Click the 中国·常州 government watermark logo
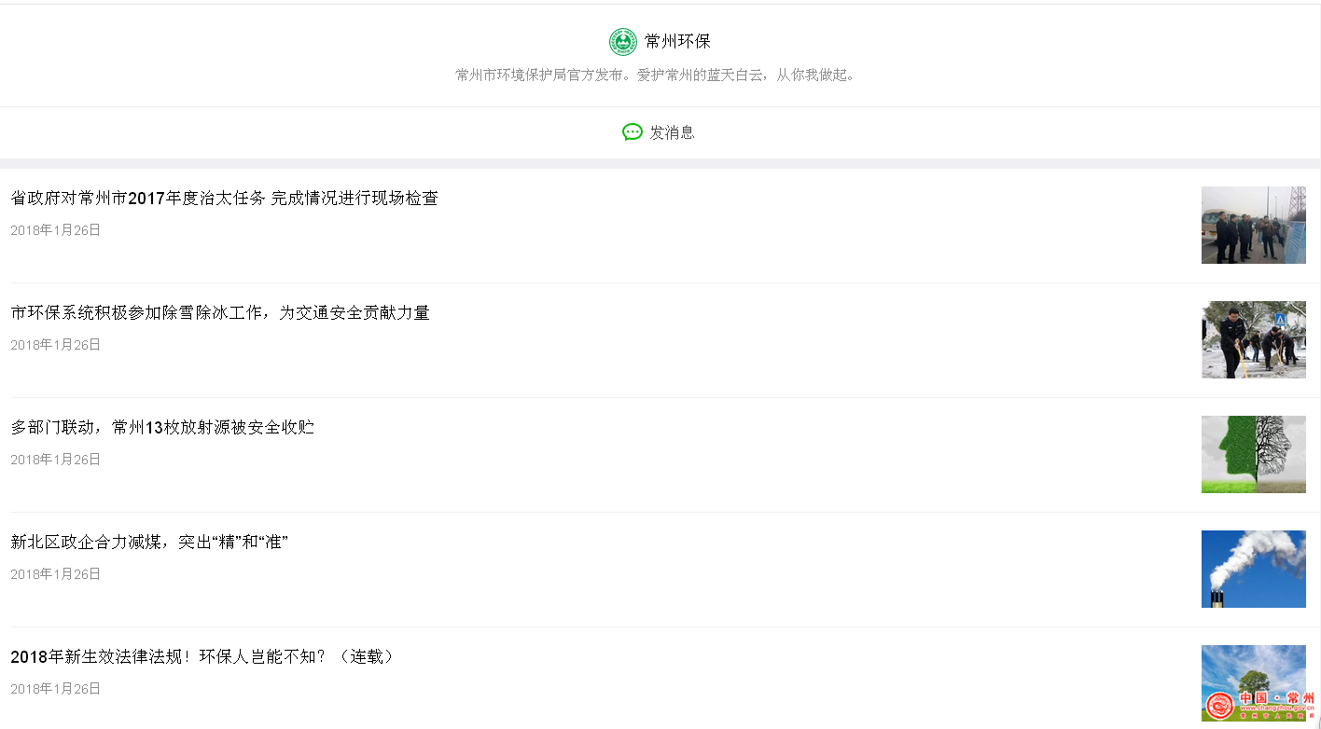Viewport: 1321px width, 729px height. (1261, 706)
